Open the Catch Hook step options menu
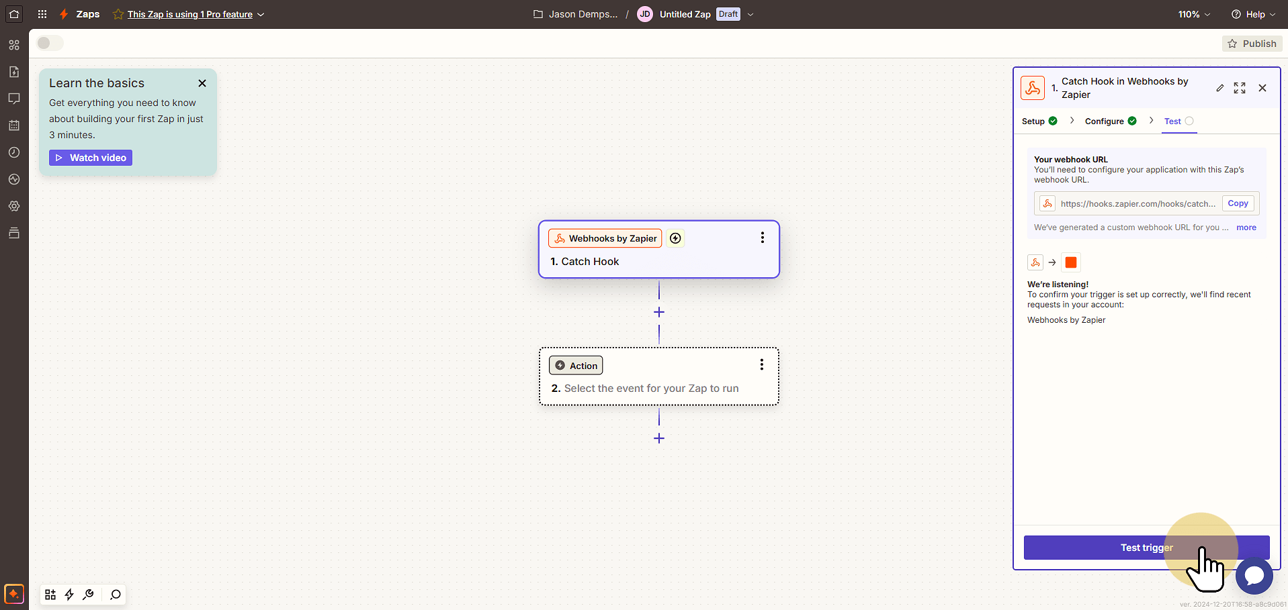Viewport: 1288px width, 610px height. point(762,238)
